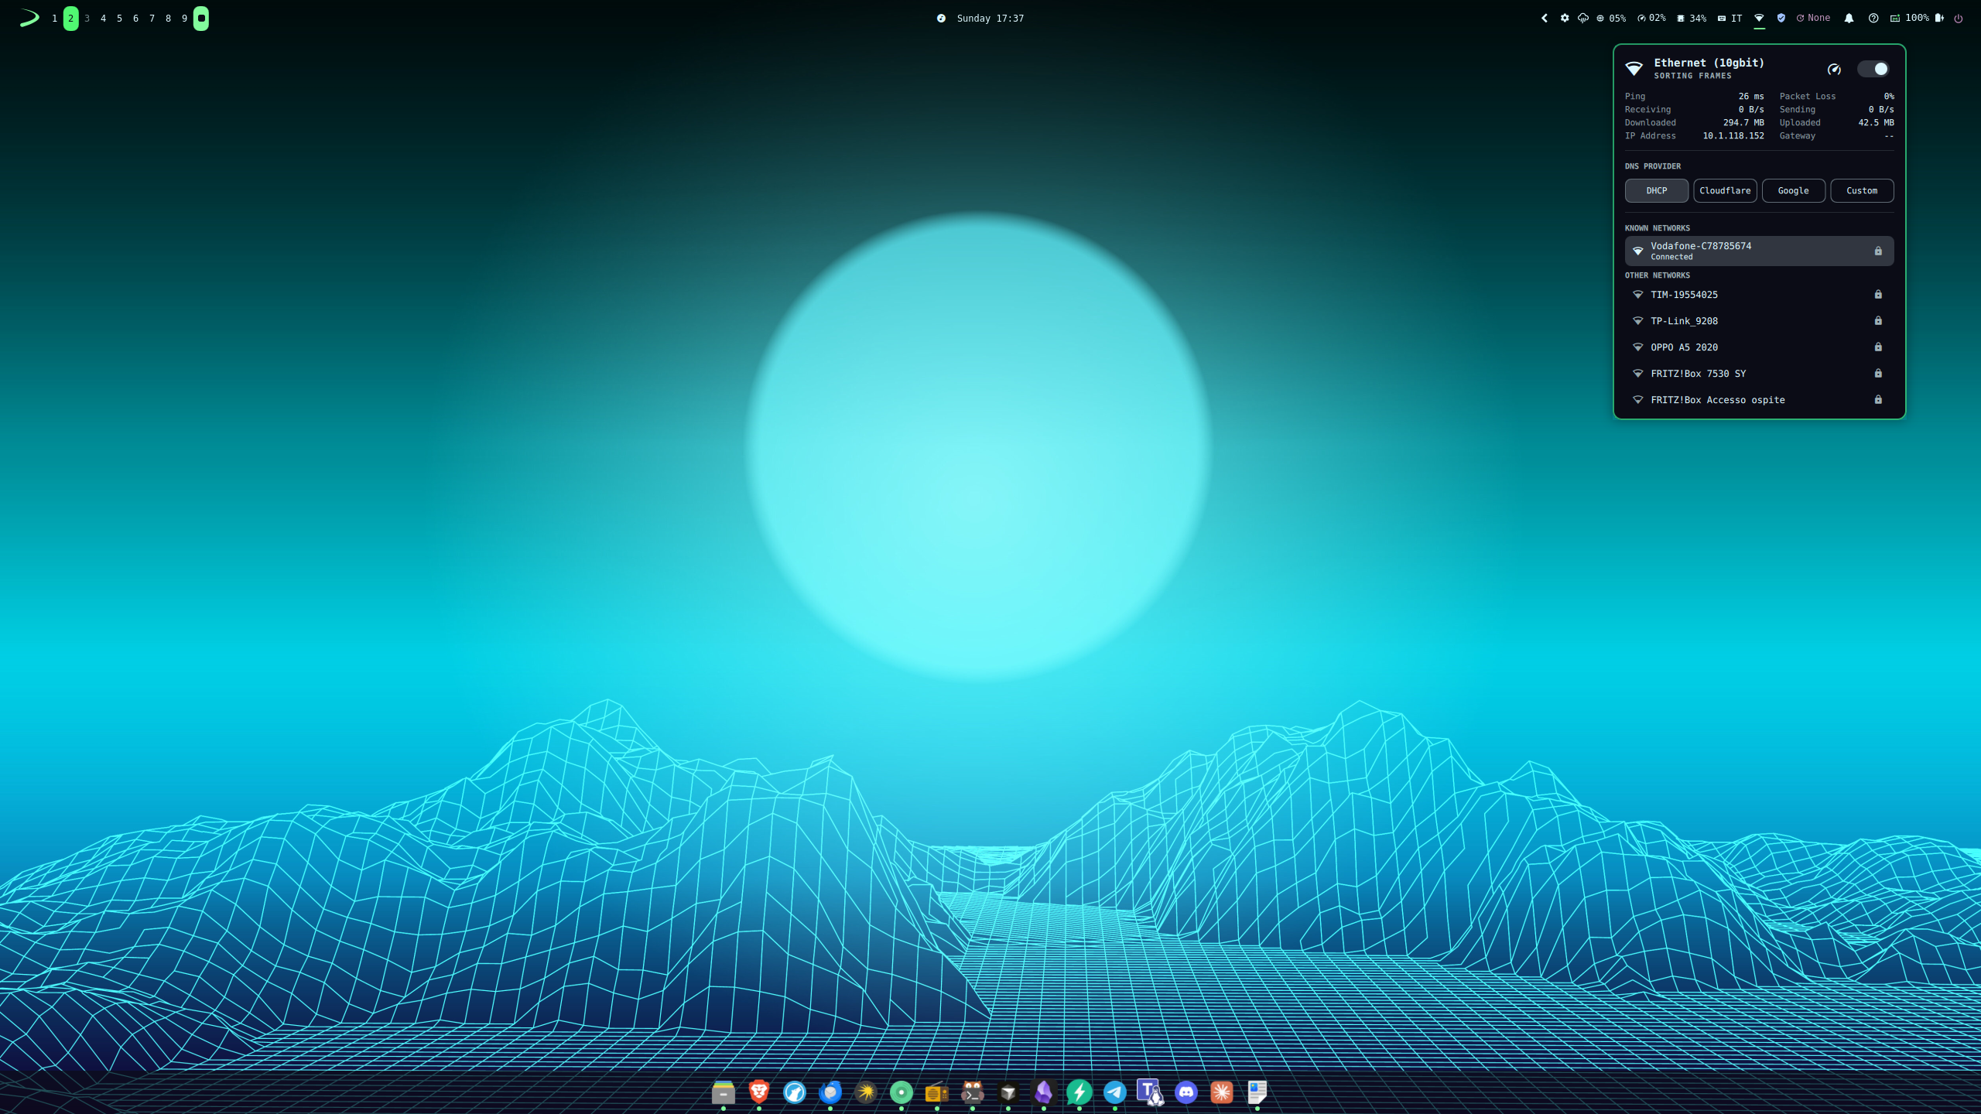Launch the file manager from dock
The width and height of the screenshot is (1981, 1114).
pyautogui.click(x=724, y=1092)
